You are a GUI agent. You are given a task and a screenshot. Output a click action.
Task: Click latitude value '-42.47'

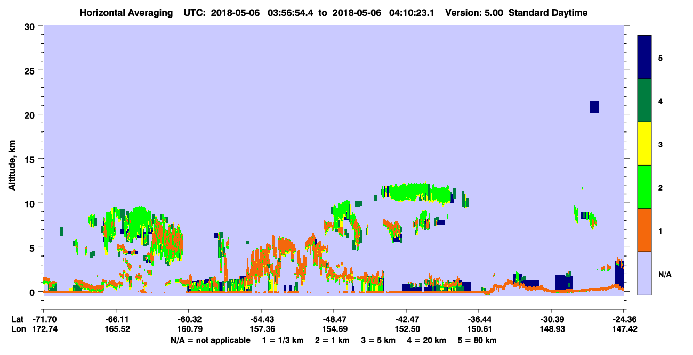[406, 319]
